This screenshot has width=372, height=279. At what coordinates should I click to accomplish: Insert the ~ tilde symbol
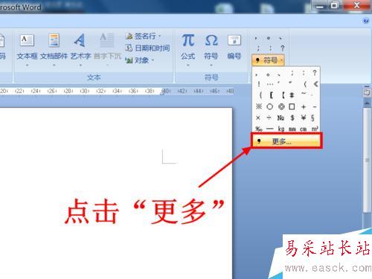tap(304, 94)
